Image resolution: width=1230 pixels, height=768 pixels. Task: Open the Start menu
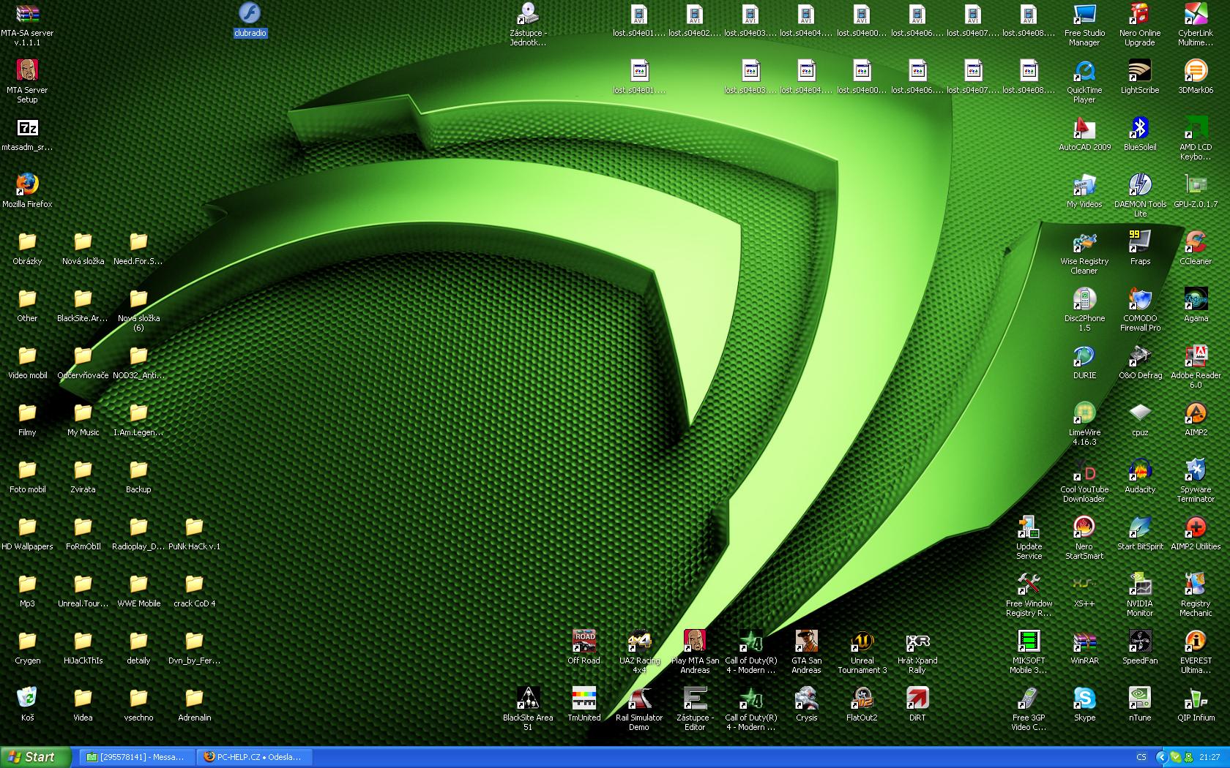[x=34, y=757]
